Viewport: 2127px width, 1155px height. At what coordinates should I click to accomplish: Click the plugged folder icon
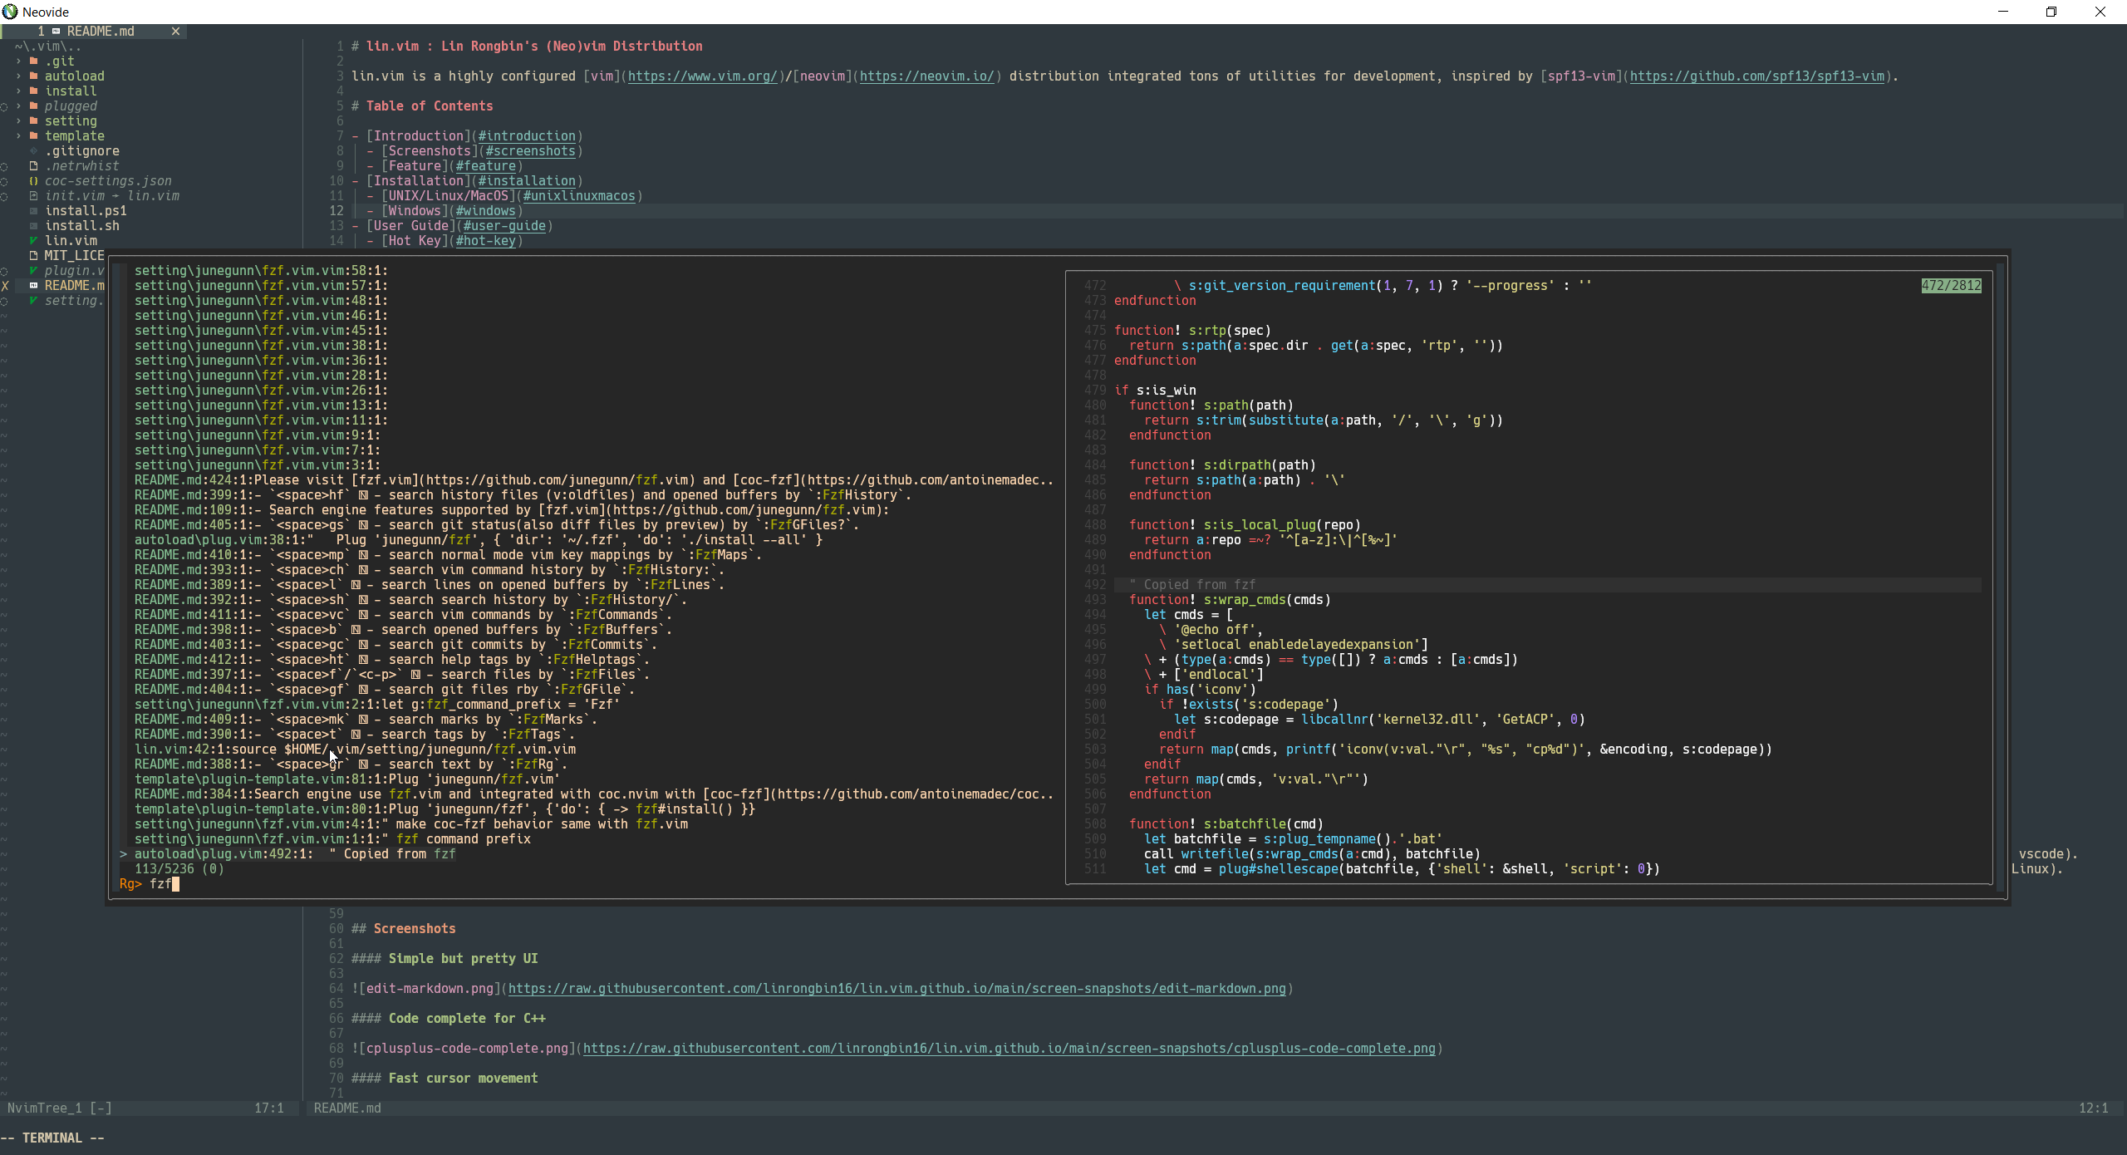pyautogui.click(x=33, y=106)
